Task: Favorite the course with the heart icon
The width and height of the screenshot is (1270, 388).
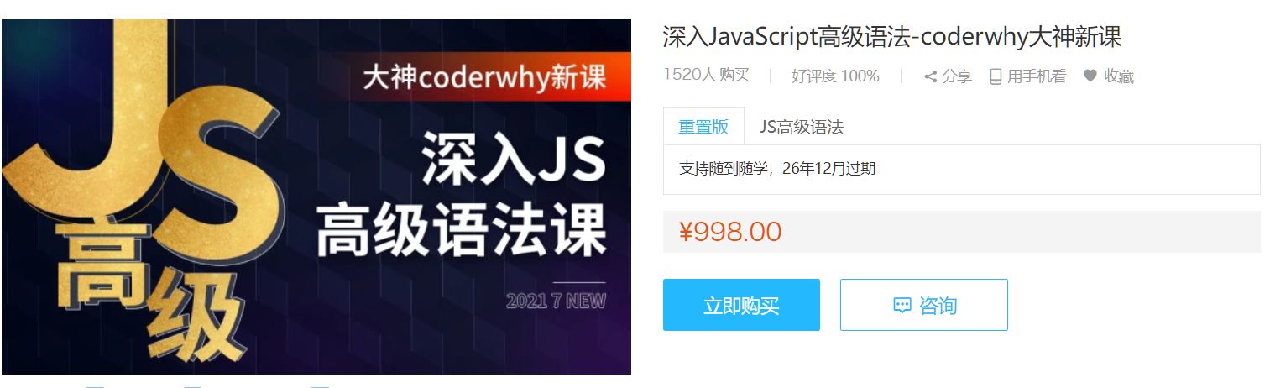Action: pos(1090,76)
